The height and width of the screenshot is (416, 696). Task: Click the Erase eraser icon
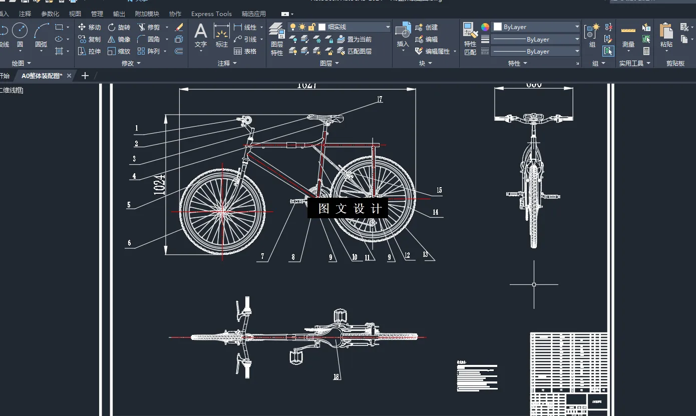[179, 27]
